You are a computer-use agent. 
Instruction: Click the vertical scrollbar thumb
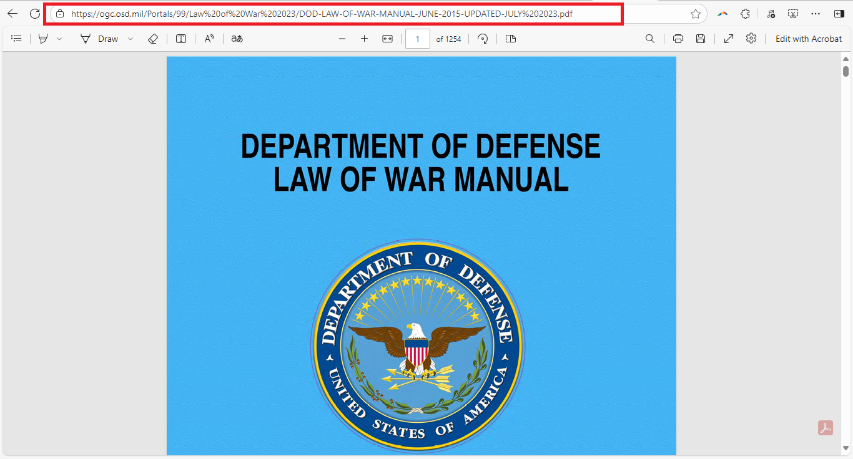(x=846, y=71)
